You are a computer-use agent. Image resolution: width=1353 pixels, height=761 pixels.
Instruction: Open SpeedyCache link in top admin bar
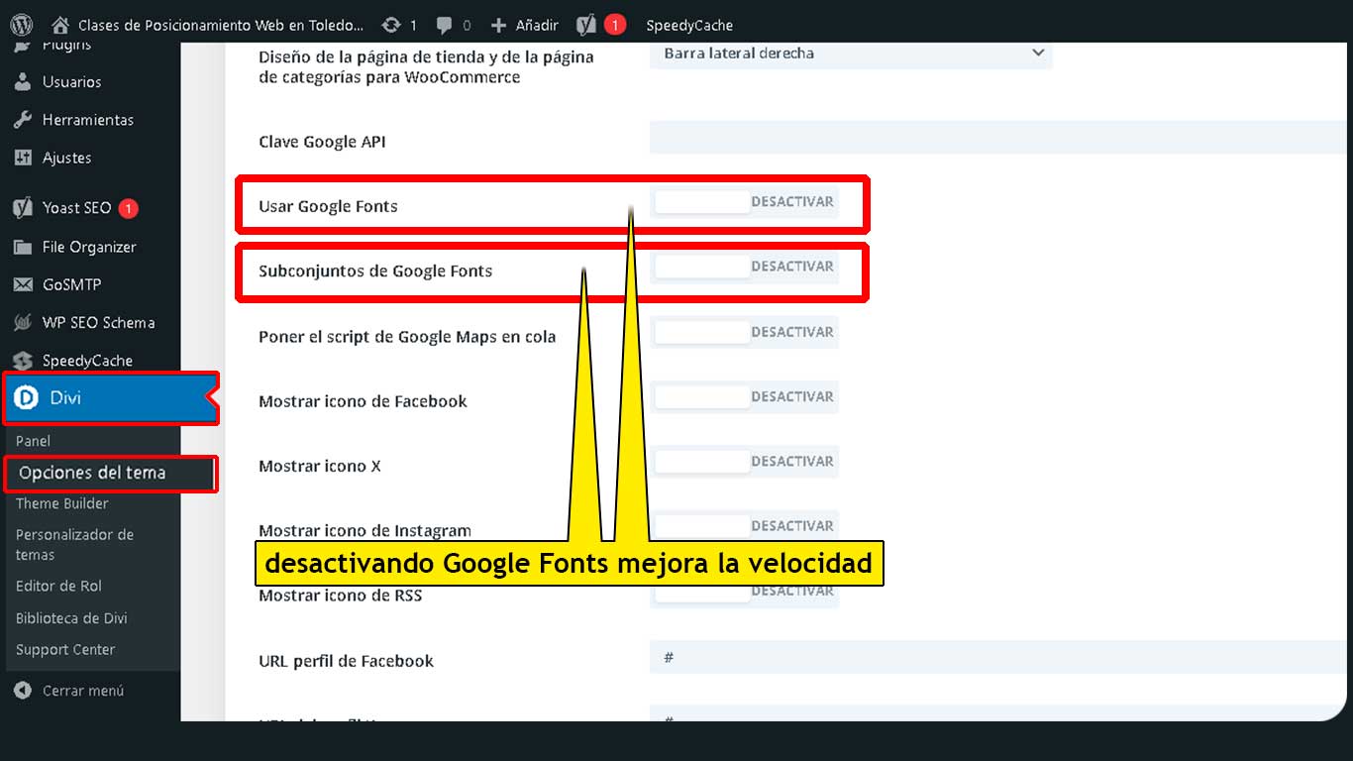point(689,25)
